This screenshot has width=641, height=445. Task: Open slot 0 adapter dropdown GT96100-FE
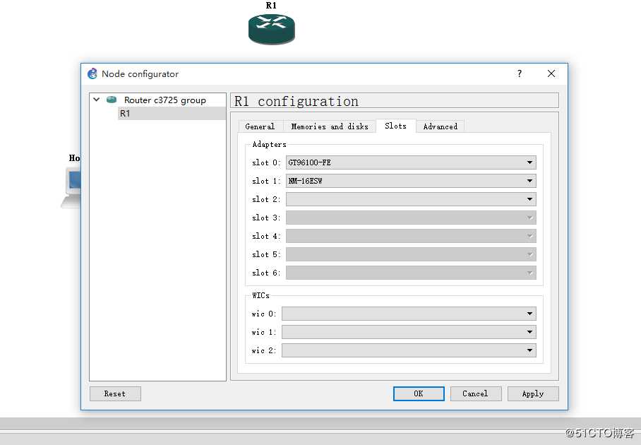[x=411, y=162]
